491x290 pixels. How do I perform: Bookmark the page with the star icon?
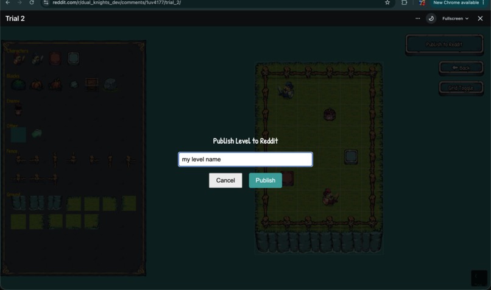[x=387, y=2]
